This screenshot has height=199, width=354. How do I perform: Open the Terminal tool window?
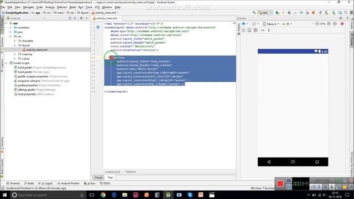click(x=13, y=184)
